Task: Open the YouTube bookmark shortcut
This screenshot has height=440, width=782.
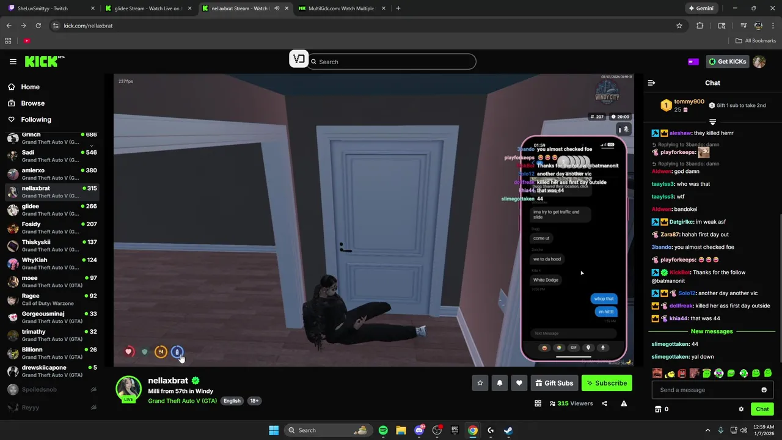Action: [27, 41]
